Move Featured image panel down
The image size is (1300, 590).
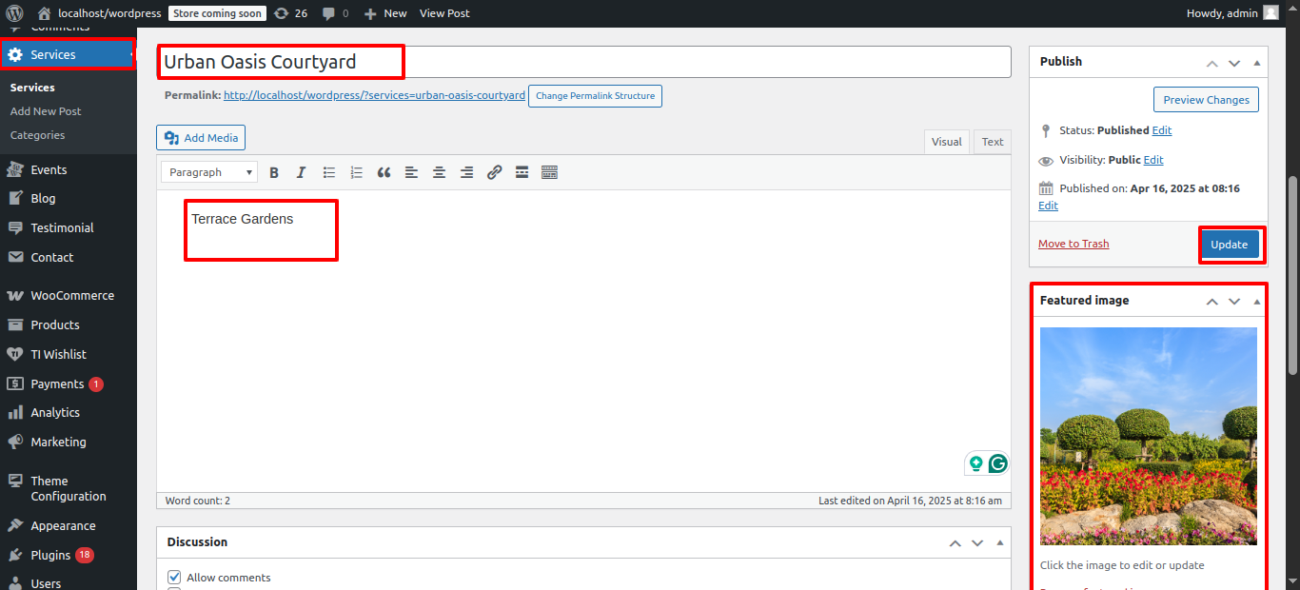[1234, 301]
